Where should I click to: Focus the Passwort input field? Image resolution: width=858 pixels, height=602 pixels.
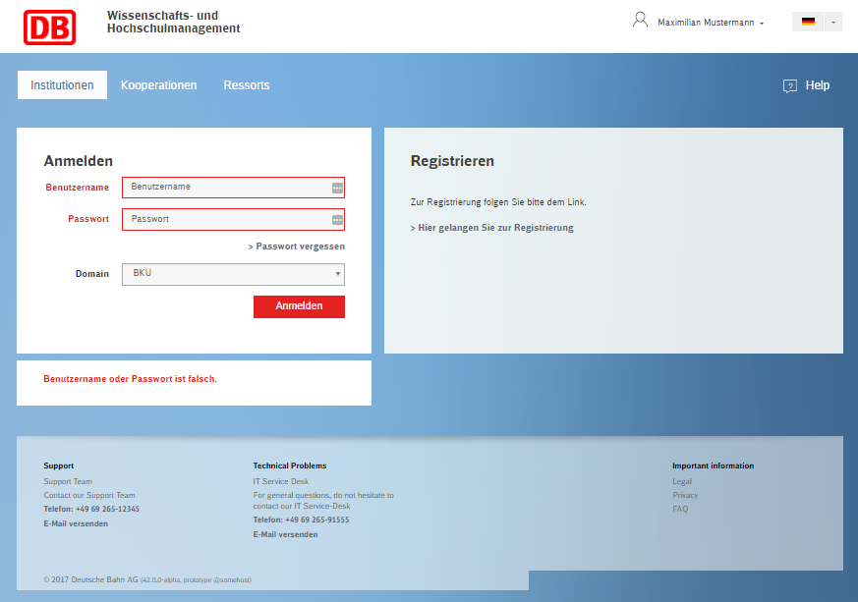click(x=226, y=220)
